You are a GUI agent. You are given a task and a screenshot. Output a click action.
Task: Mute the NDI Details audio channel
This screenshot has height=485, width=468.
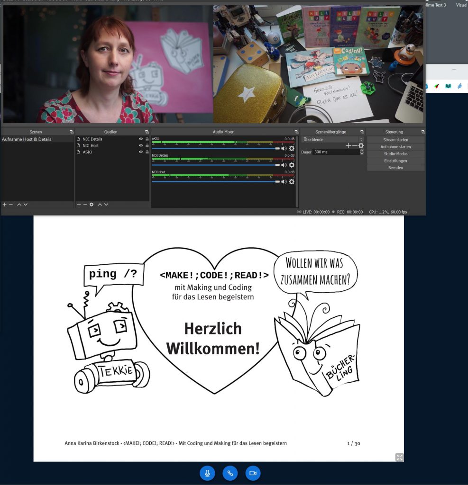(284, 165)
